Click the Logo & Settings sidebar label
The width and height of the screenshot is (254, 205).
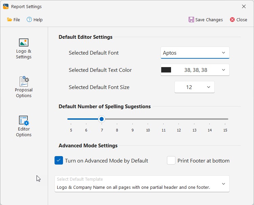tap(24, 54)
